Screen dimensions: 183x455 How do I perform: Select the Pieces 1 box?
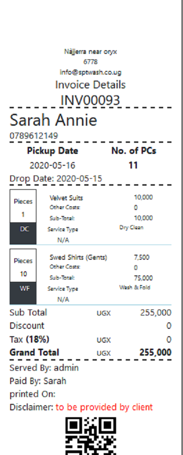click(x=23, y=206)
